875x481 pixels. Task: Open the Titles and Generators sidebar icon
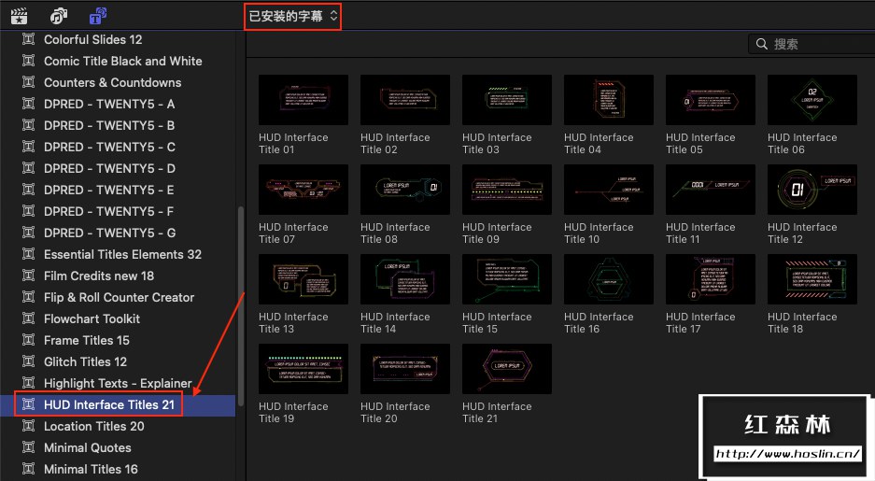[x=98, y=16]
